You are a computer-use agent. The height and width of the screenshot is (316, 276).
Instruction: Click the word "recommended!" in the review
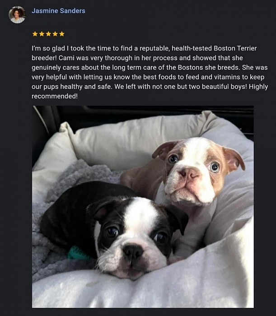[55, 96]
